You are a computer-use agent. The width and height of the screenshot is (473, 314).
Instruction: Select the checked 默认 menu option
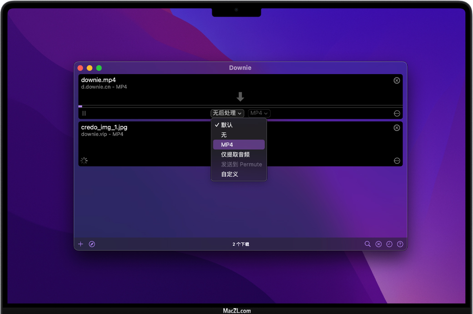(227, 125)
